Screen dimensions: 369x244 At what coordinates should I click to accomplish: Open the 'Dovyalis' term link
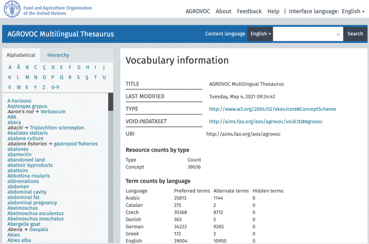39,229
